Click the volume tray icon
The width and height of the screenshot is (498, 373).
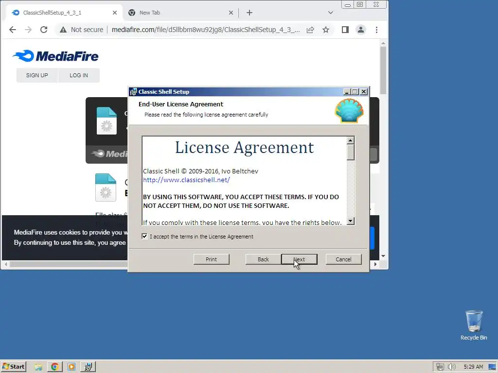click(x=452, y=367)
